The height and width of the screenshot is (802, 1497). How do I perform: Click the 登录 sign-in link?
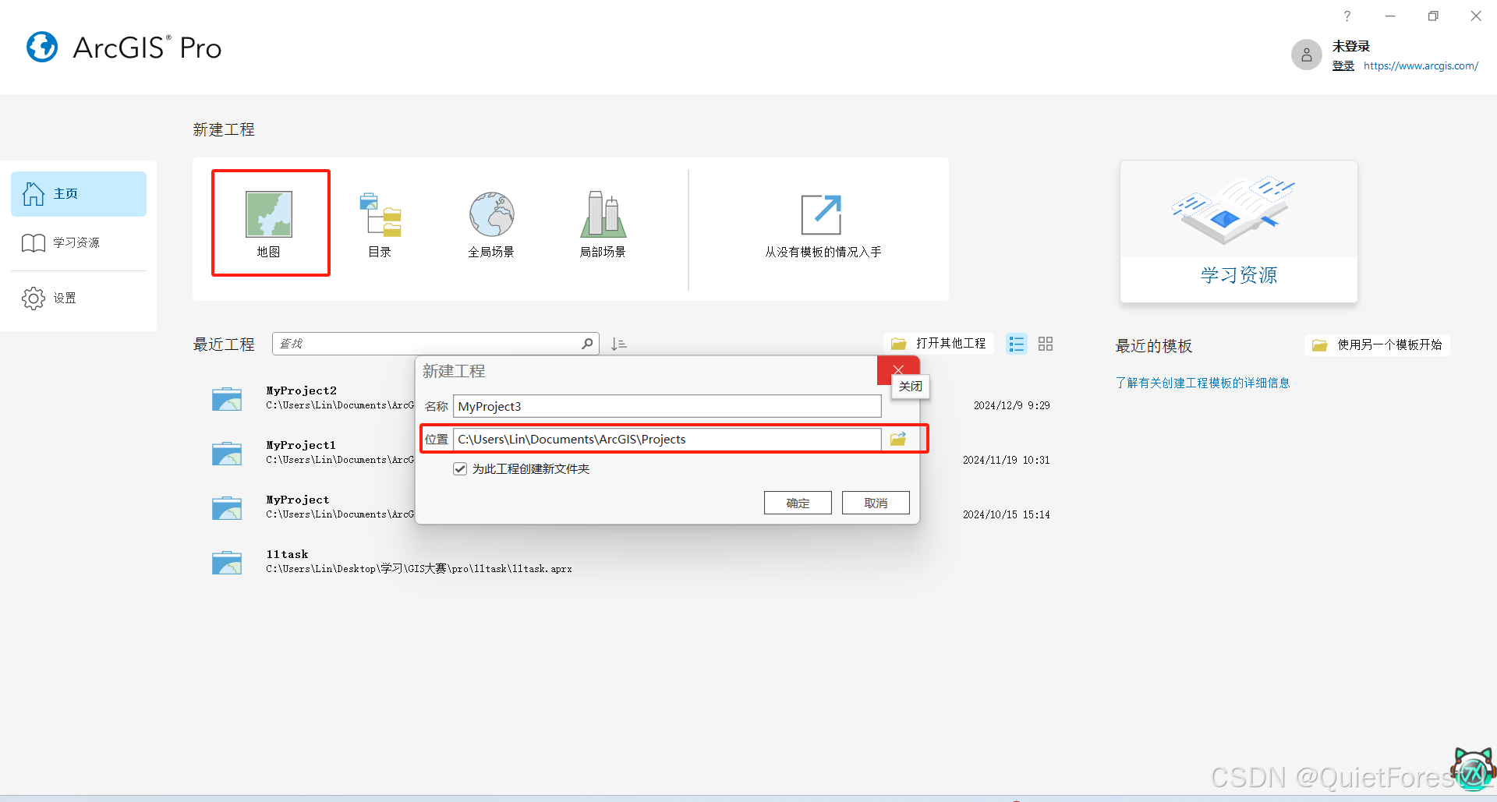pos(1343,66)
